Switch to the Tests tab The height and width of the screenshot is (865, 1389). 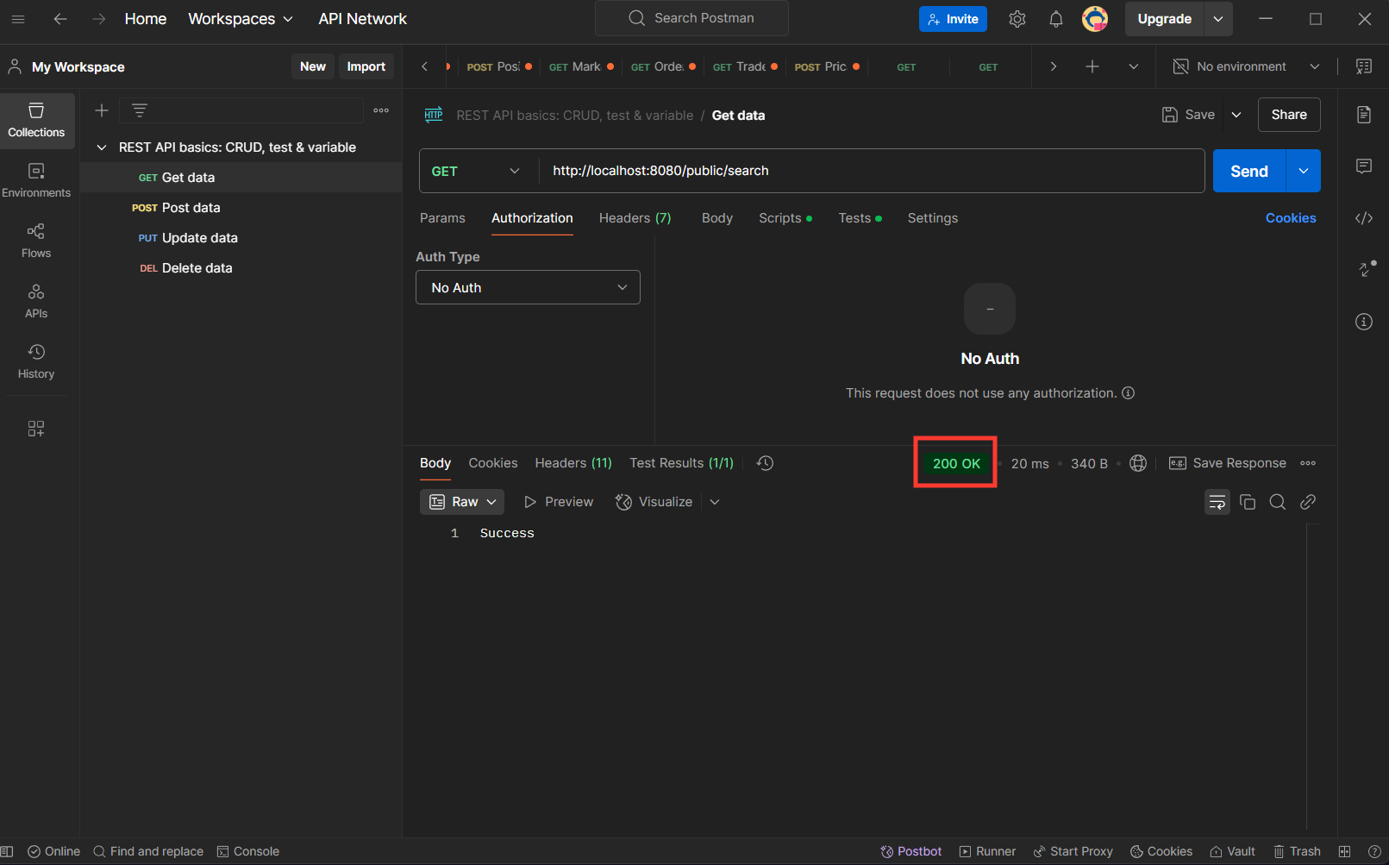click(860, 218)
